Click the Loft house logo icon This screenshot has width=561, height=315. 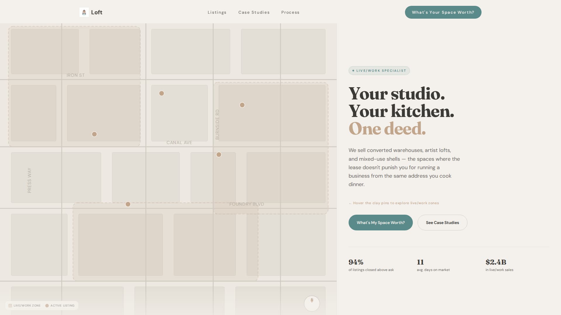[84, 12]
